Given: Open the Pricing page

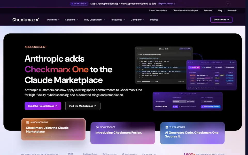Looking at the screenshot, I should tap(154, 20).
